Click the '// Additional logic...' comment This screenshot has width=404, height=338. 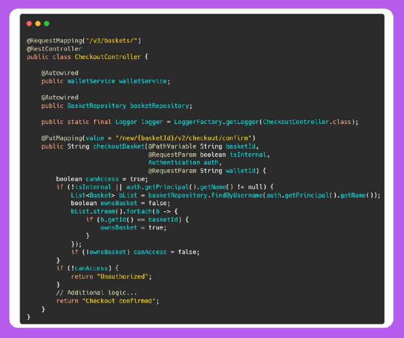tap(96, 293)
